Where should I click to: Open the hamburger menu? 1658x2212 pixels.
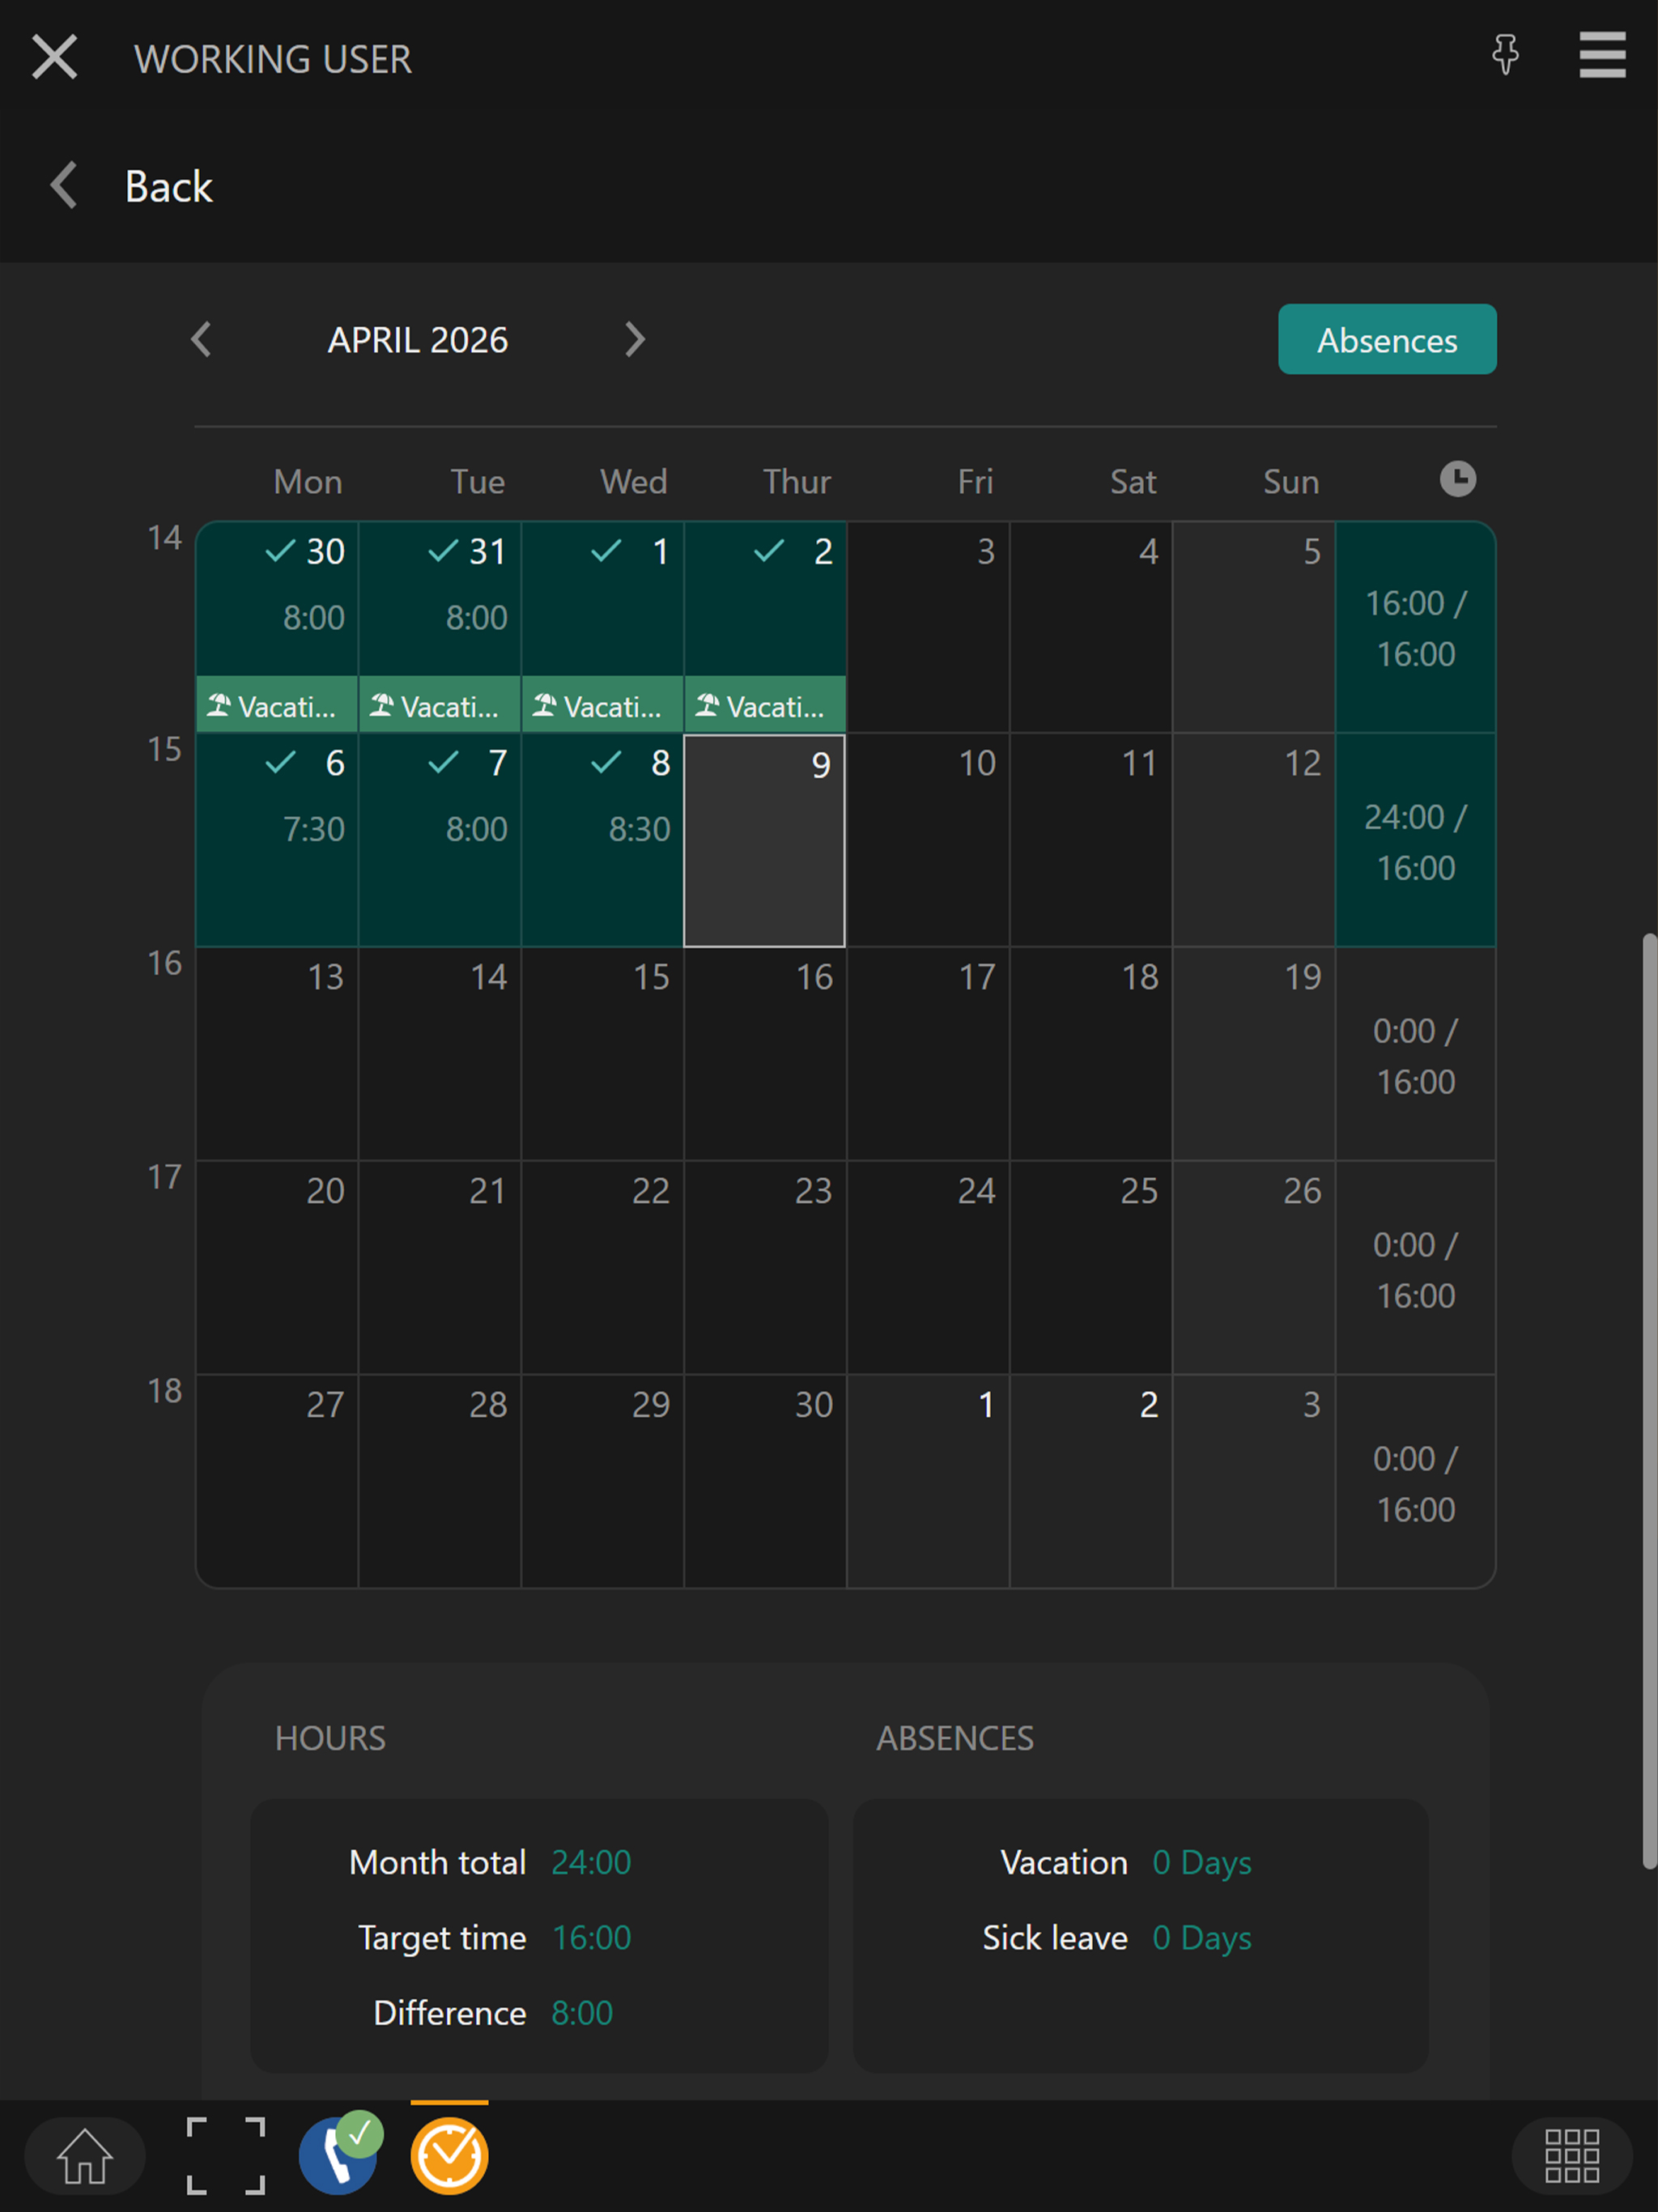click(1602, 55)
